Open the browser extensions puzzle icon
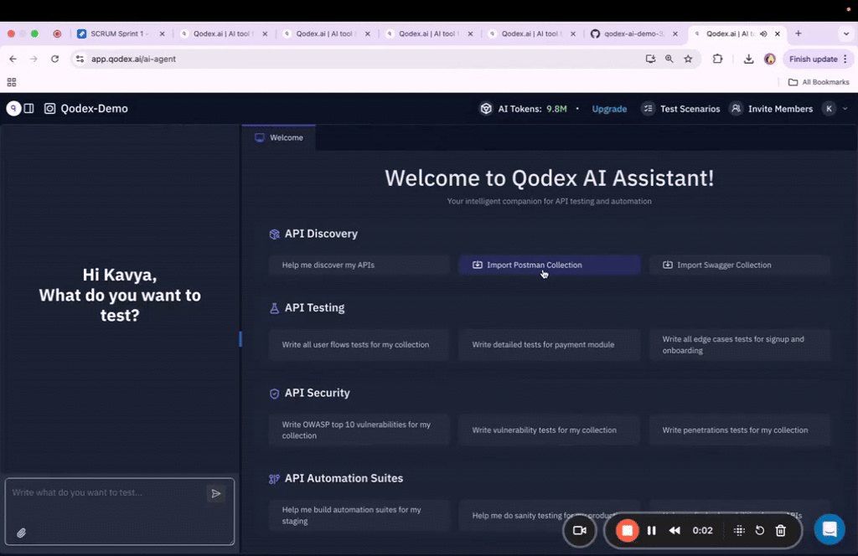Screen dimensions: 858x556 point(717,59)
